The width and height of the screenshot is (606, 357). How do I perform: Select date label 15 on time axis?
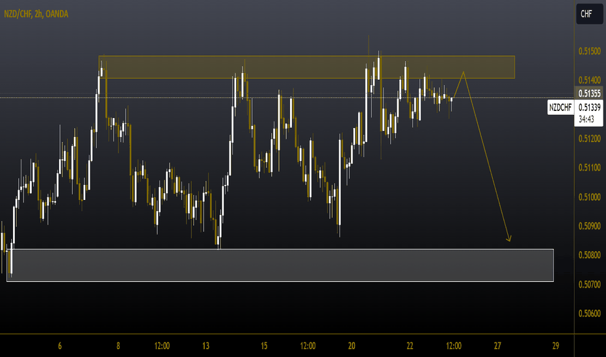[x=264, y=346]
